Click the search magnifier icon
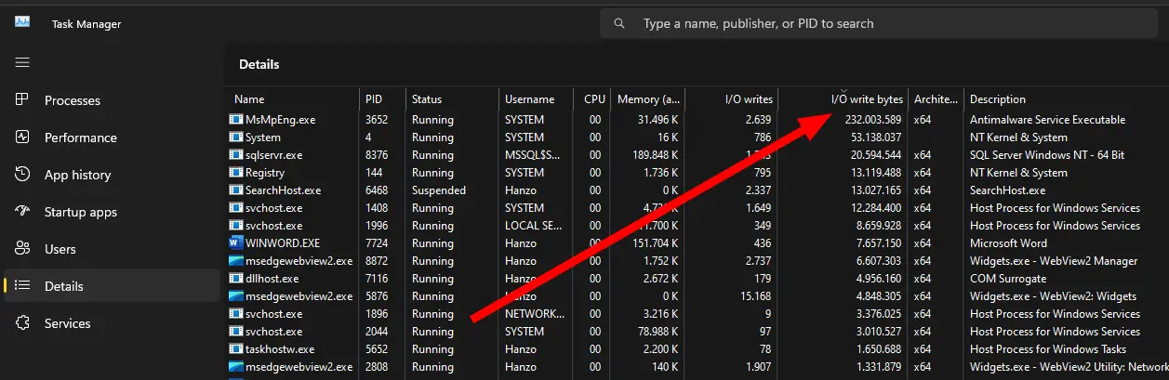1169x380 pixels. 620,23
